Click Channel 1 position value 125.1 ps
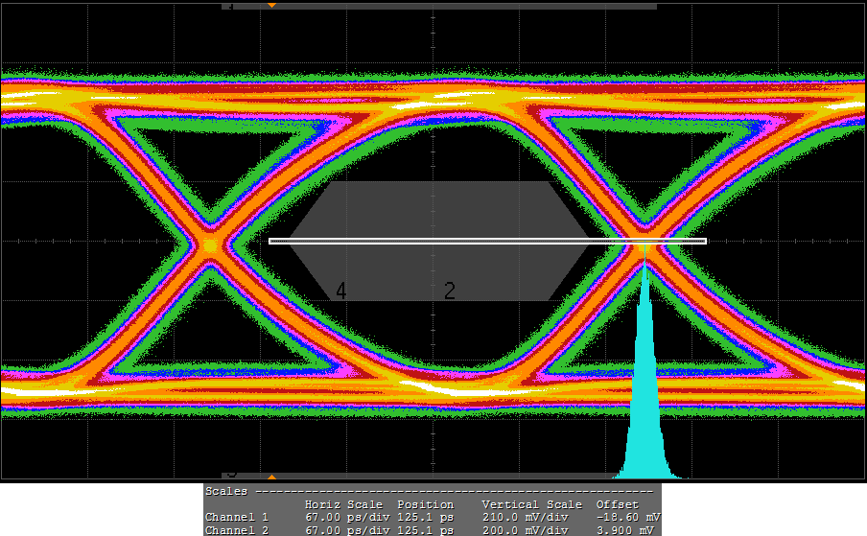 [424, 517]
